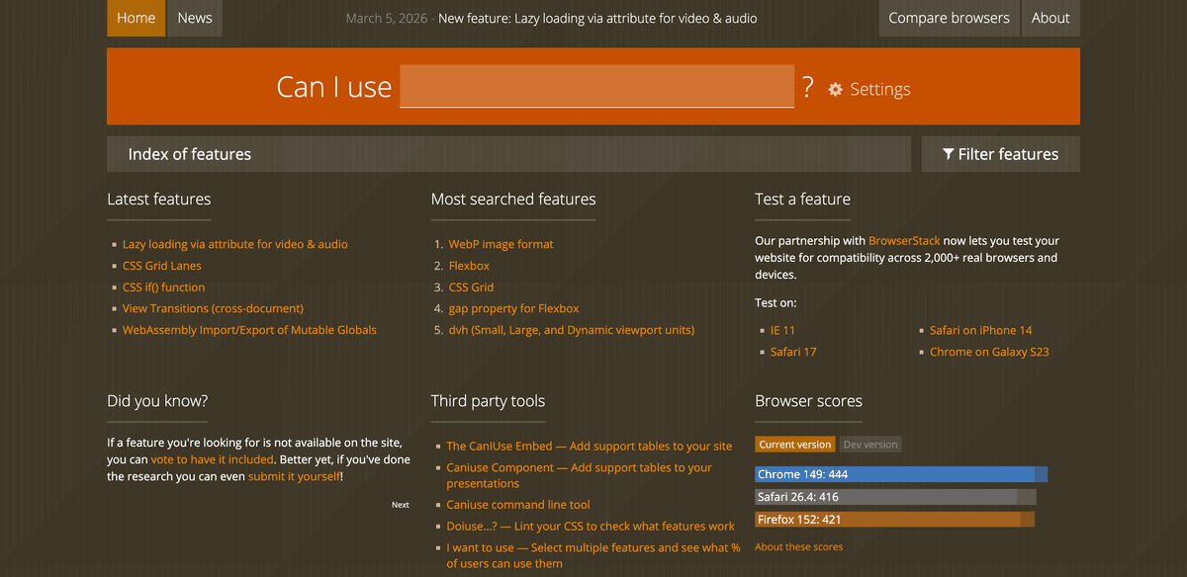Focus the Can I use search field
Image resolution: width=1187 pixels, height=577 pixels.
coord(596,86)
